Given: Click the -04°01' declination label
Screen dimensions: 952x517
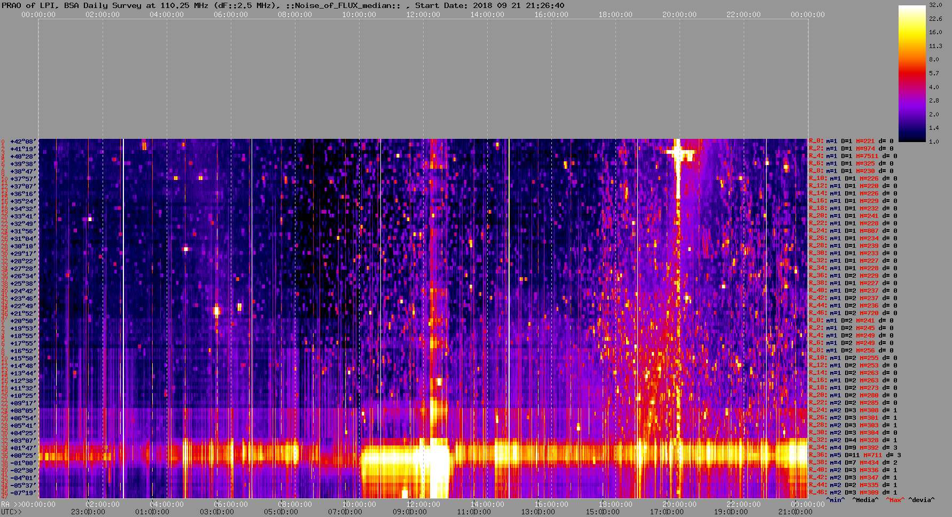Looking at the screenshot, I should click(23, 478).
